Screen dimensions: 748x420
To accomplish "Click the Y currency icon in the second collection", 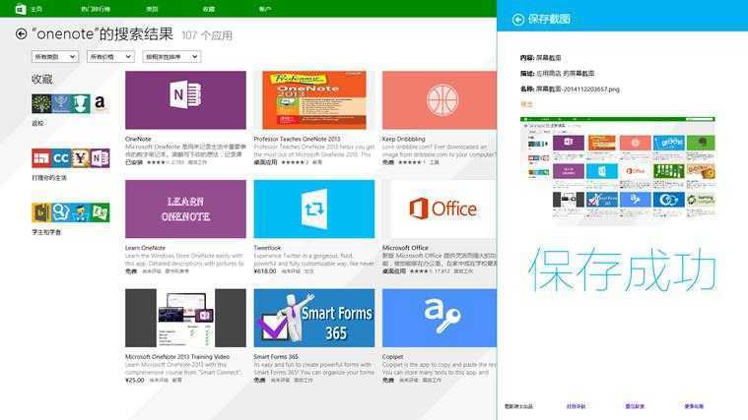I will (x=81, y=158).
